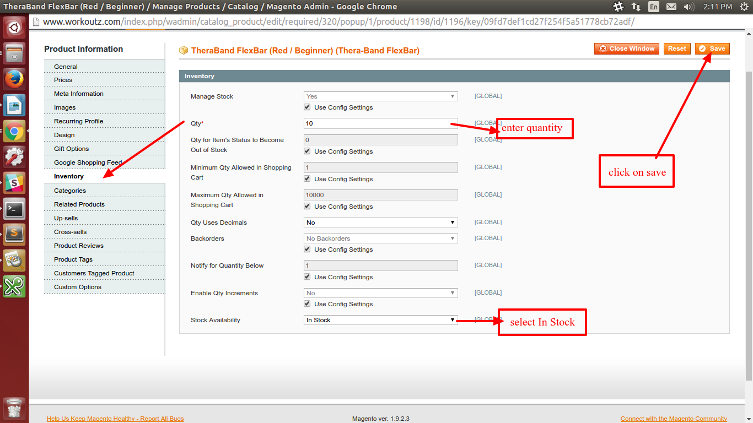The height and width of the screenshot is (423, 753).
Task: Click the Slack indicator in the top panel
Action: [x=618, y=7]
